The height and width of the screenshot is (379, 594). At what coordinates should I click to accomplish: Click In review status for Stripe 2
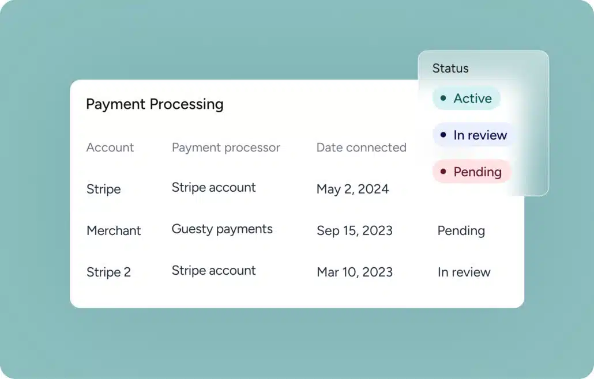[464, 272]
